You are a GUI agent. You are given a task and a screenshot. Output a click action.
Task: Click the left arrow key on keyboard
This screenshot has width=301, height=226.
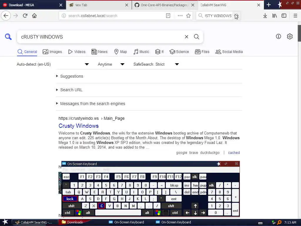187,212
